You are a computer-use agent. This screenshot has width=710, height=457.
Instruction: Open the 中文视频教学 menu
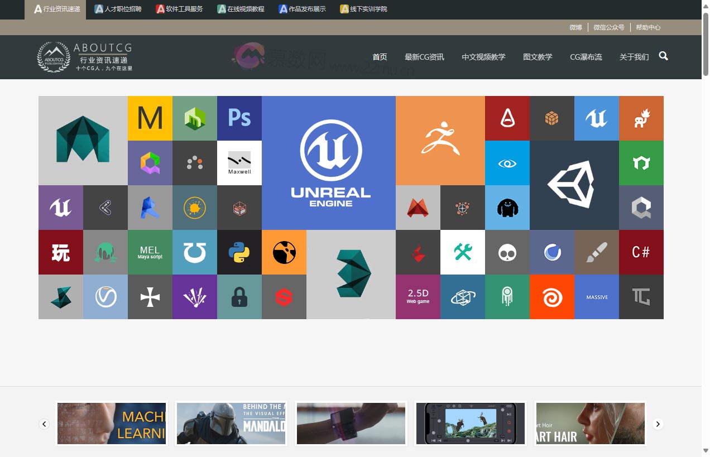point(483,57)
